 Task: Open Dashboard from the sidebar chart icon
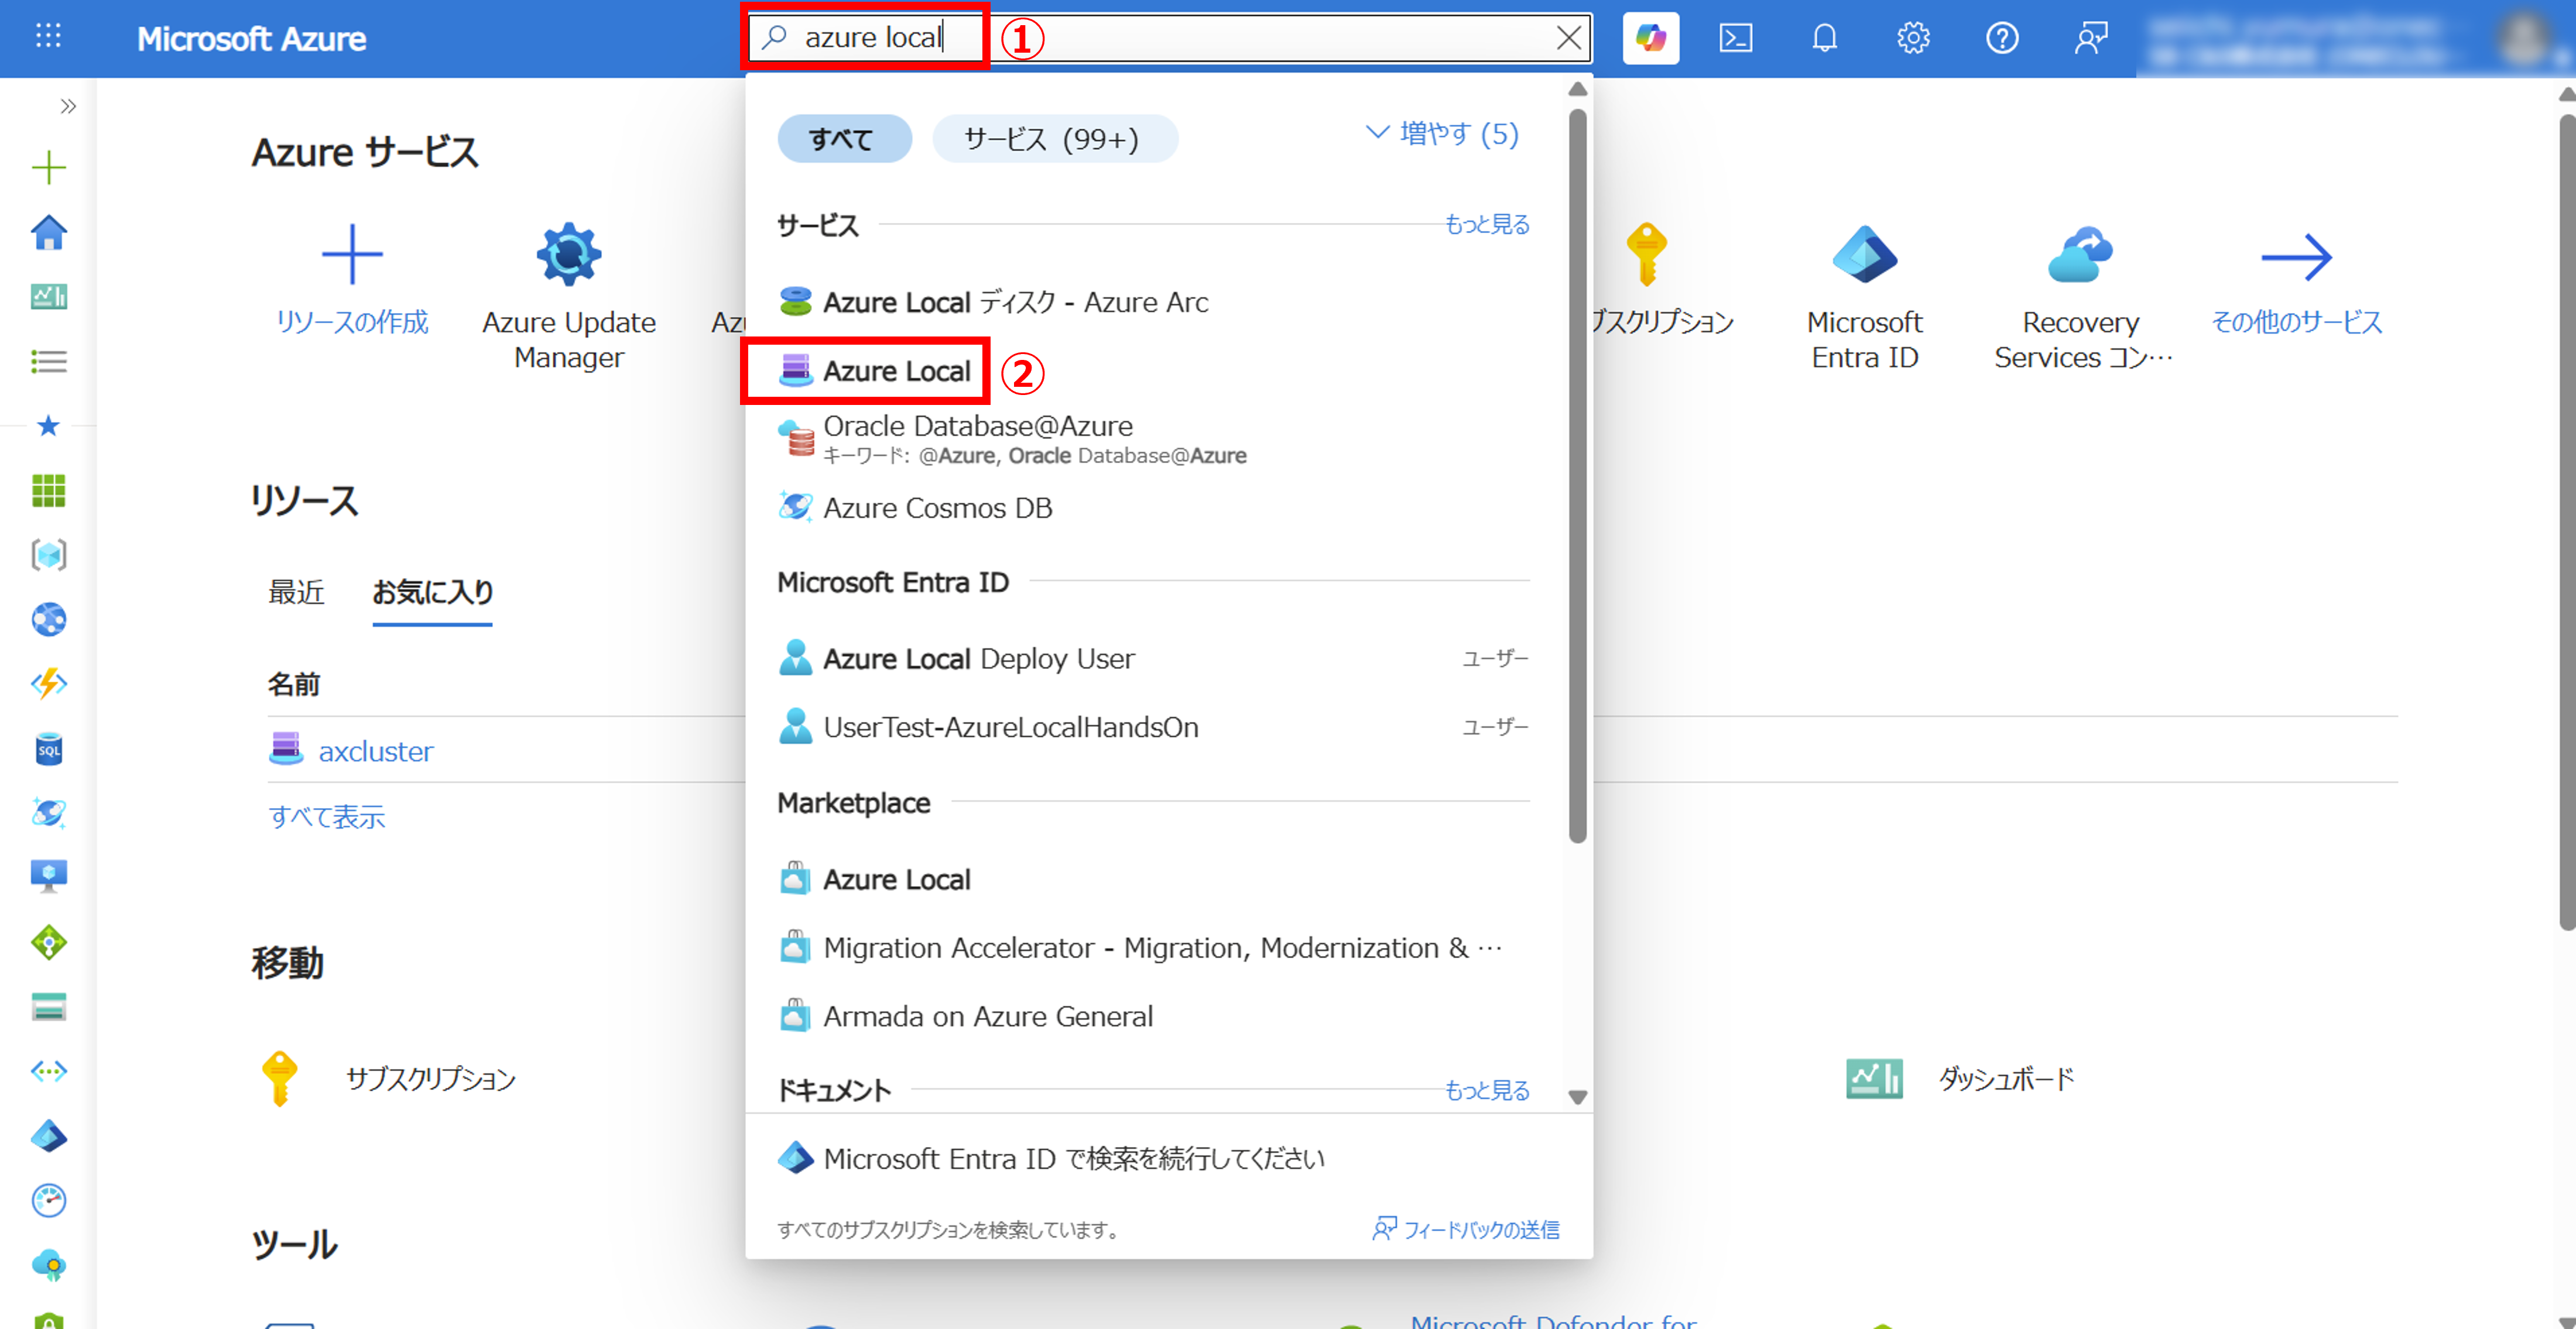(x=48, y=297)
